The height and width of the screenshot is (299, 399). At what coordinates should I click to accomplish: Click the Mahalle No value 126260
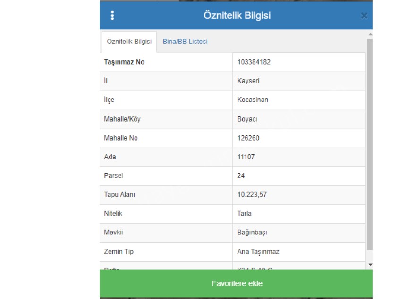click(248, 138)
